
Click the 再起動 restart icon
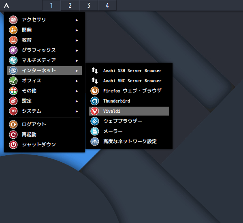pyautogui.click(x=13, y=135)
